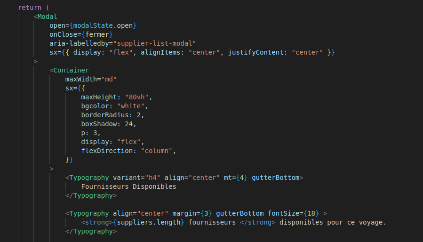Click the flexDirection "column" value
This screenshot has height=242, width=423.
click(x=158, y=151)
